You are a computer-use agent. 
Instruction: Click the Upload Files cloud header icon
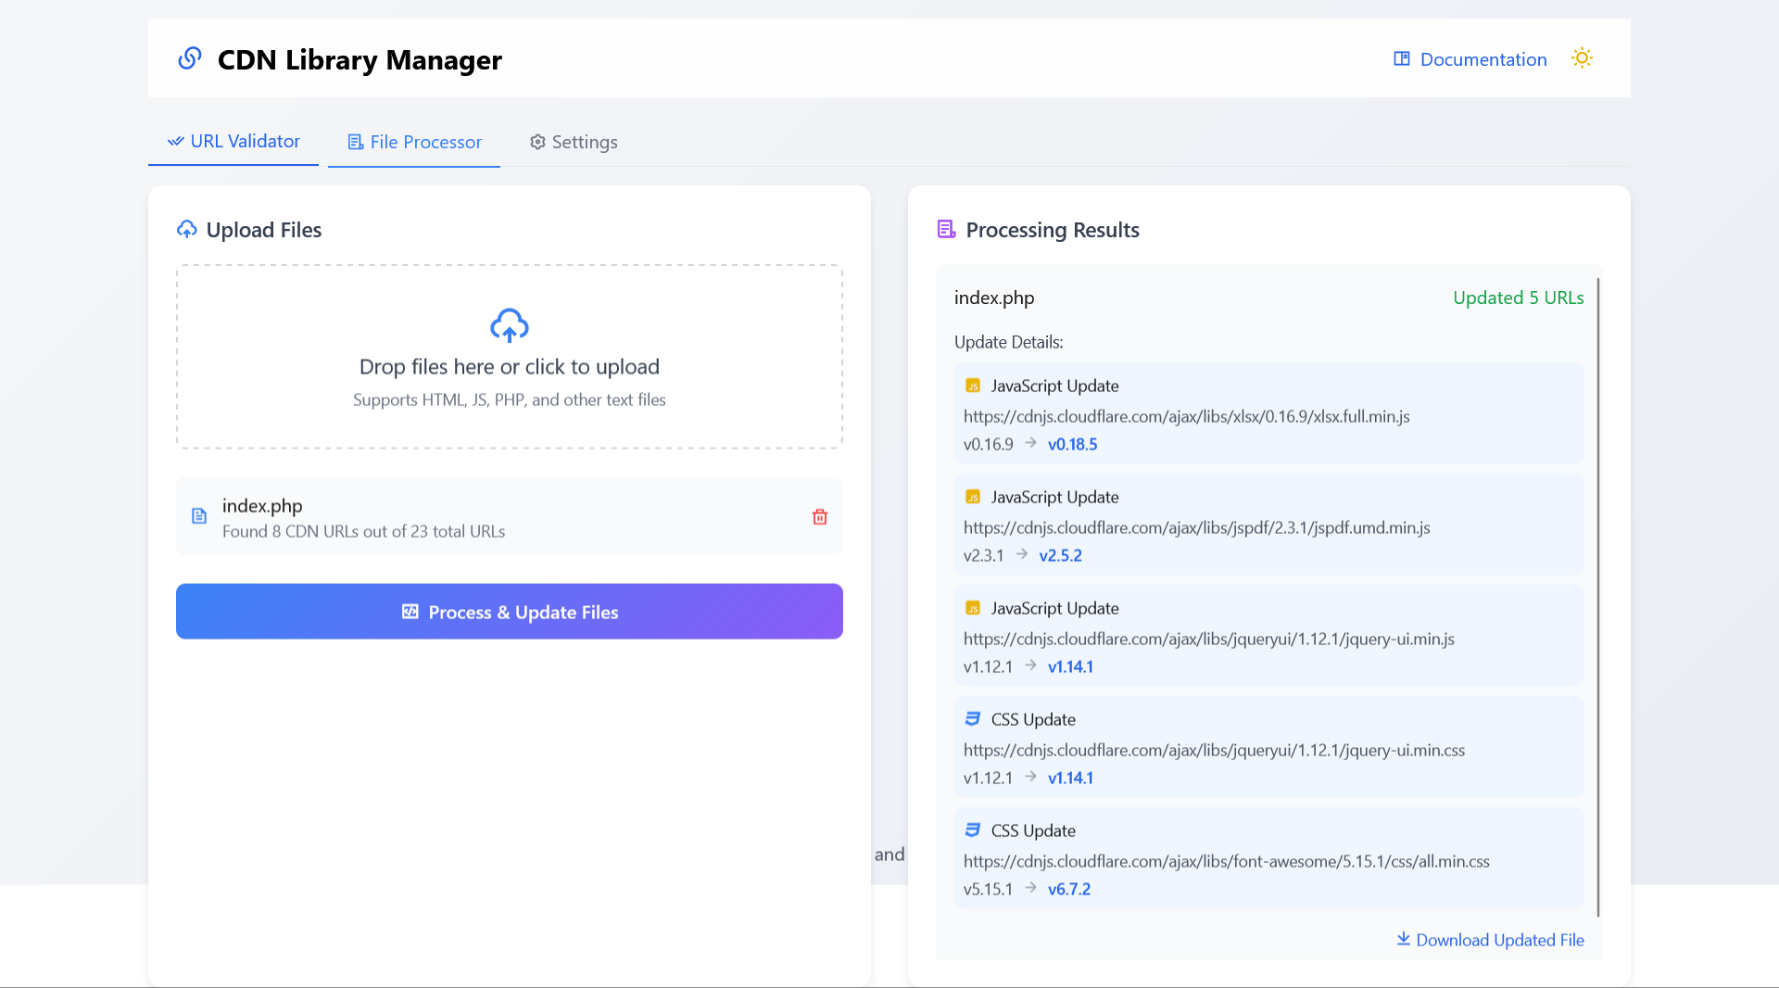(x=187, y=229)
